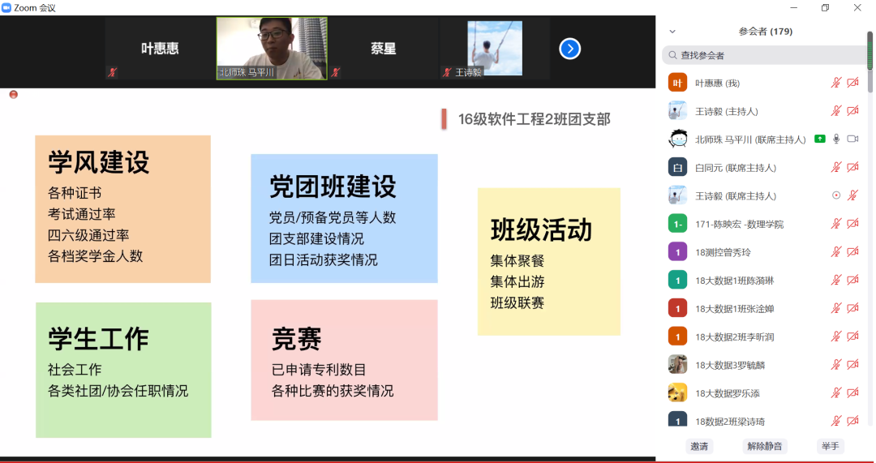Click the 邀请 (Invite) button

[699, 446]
